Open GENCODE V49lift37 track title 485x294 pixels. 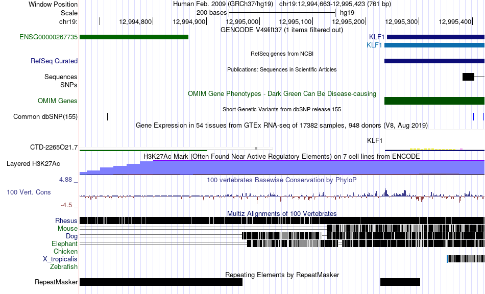282,30
